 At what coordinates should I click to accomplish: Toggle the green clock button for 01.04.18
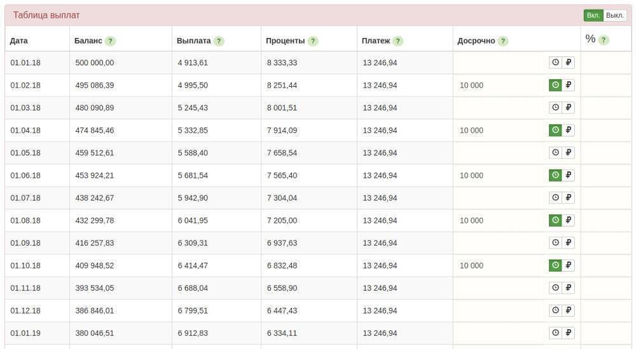click(555, 130)
